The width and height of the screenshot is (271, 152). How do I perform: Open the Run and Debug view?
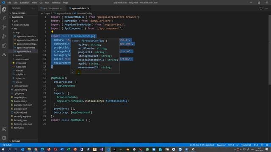(x=4, y=36)
